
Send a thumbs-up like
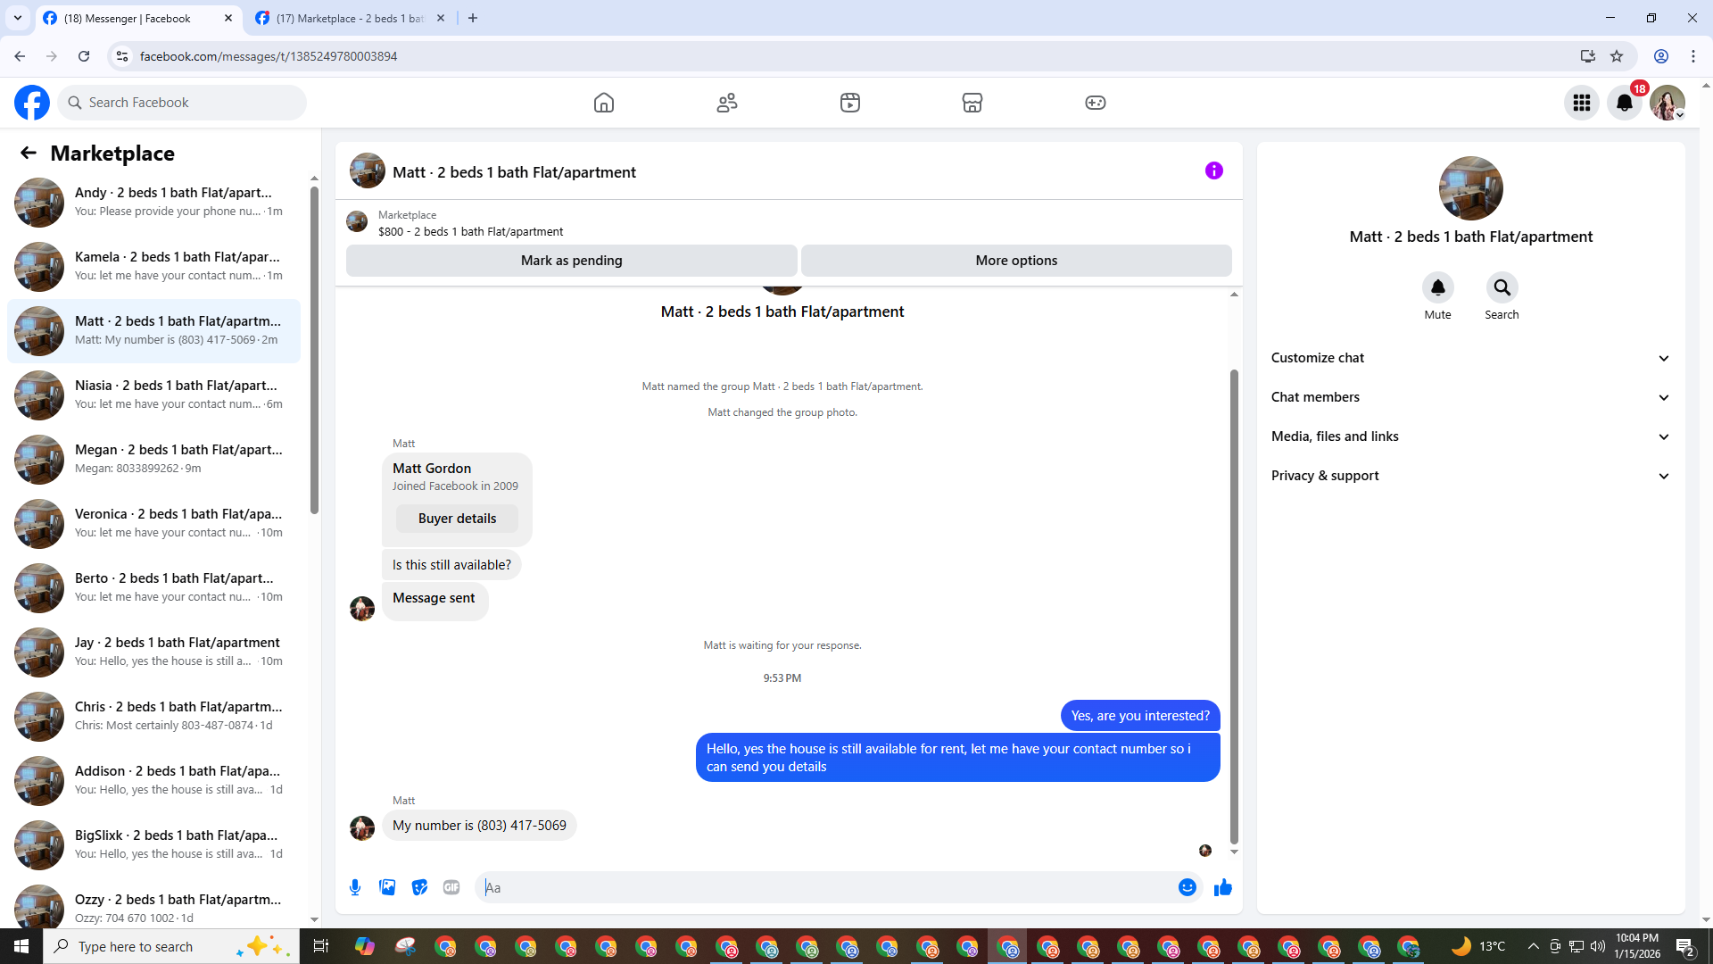click(x=1222, y=887)
